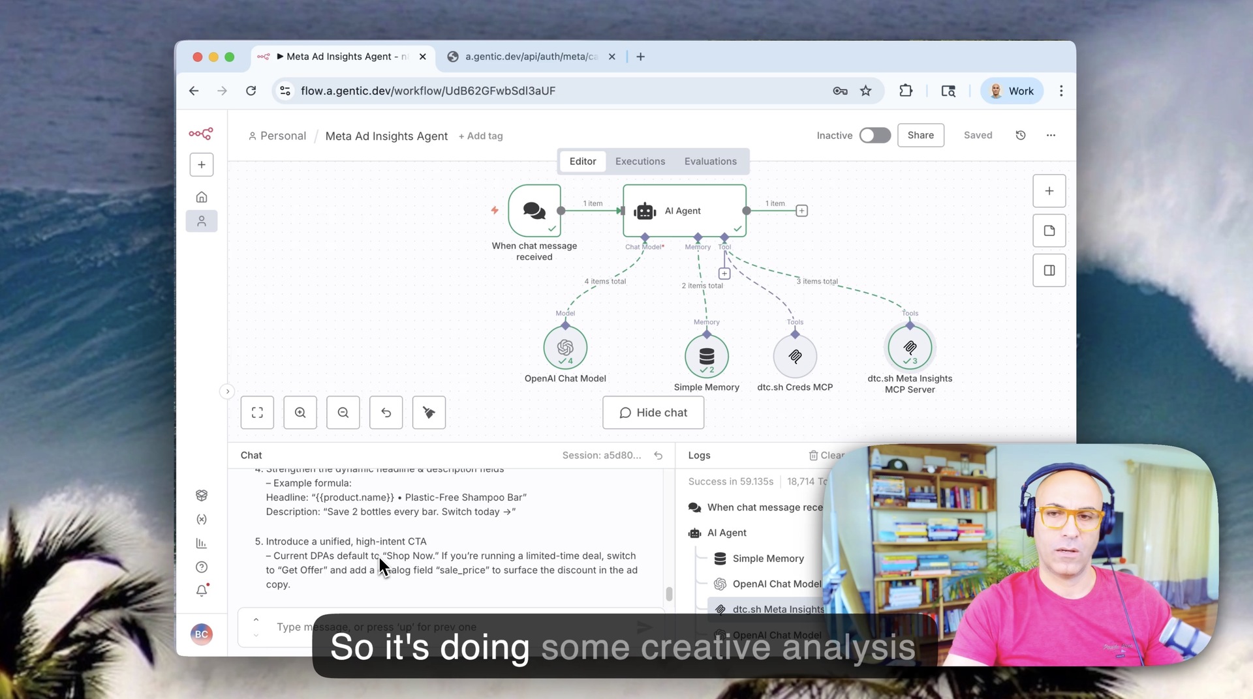Switch to the Executions tab
Viewport: 1253px width, 699px height.
(640, 161)
